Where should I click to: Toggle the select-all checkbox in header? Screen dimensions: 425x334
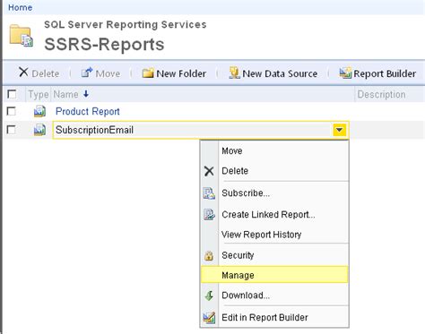coord(12,94)
